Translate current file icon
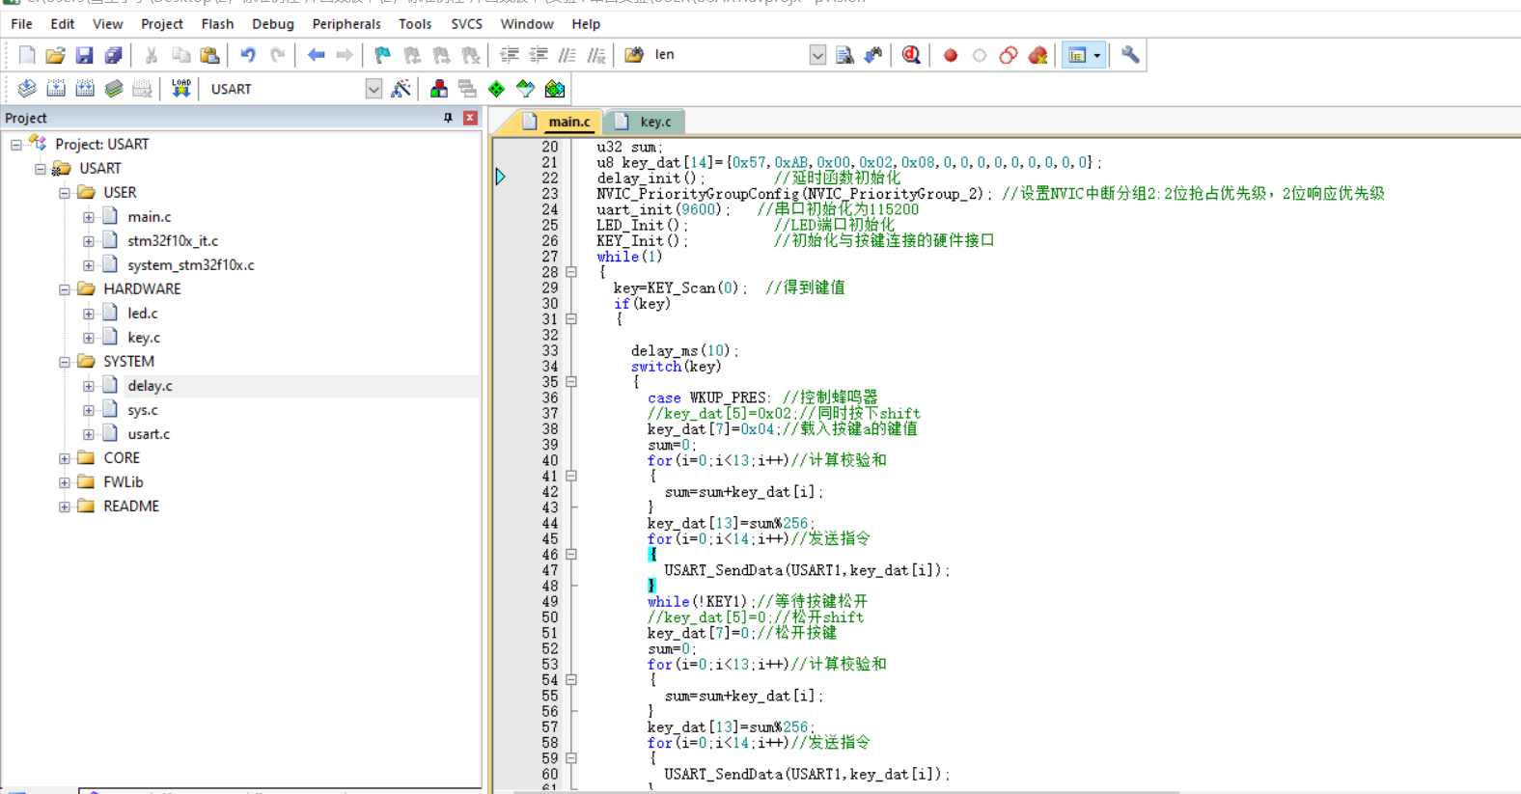This screenshot has width=1521, height=794. pos(27,89)
